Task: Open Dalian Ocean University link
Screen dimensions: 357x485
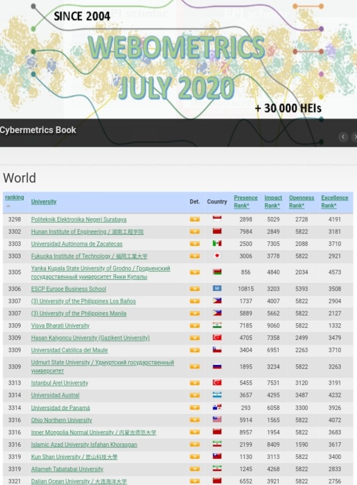Action: [x=79, y=481]
